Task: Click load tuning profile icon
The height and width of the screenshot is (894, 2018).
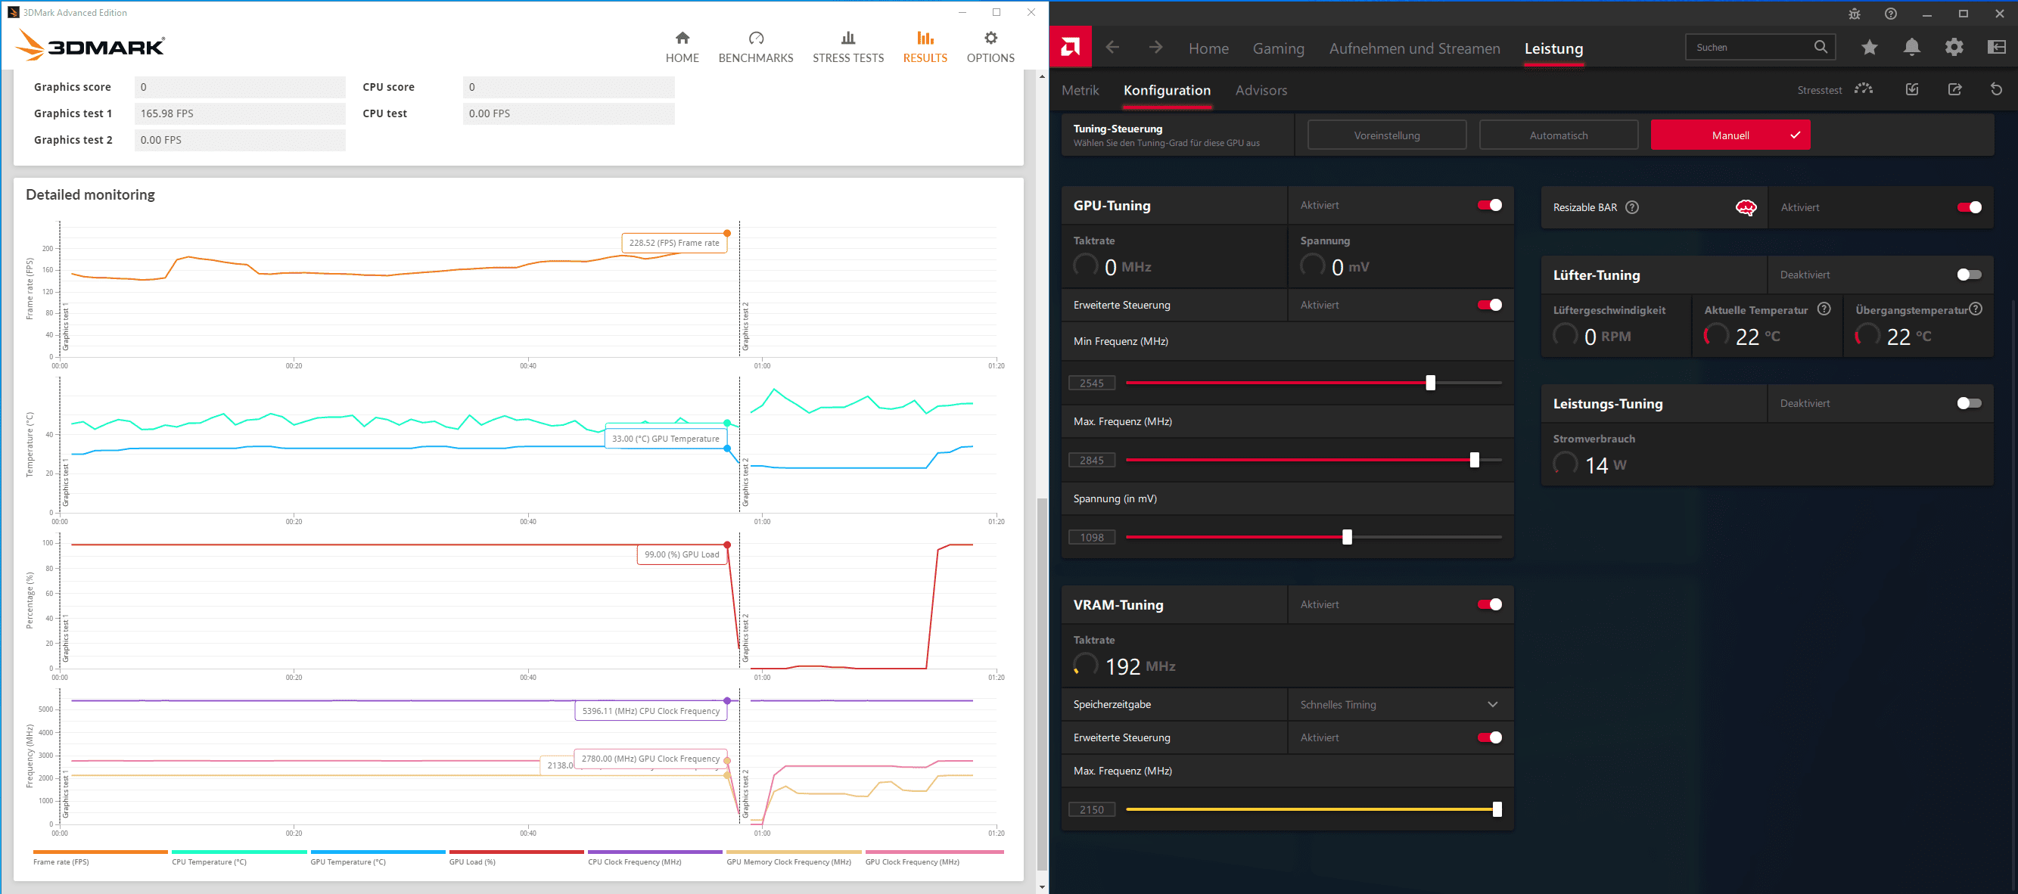Action: (1912, 89)
